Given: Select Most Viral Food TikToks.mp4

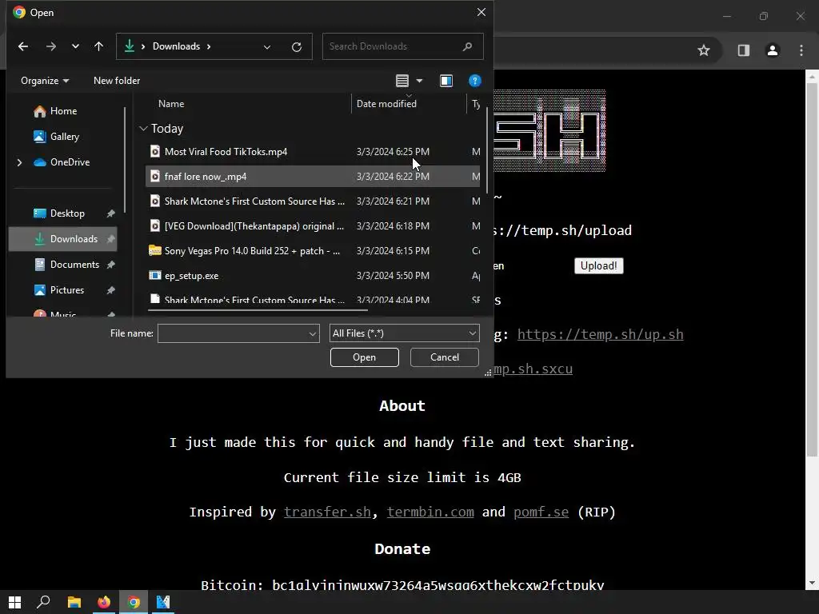Looking at the screenshot, I should tap(313, 151).
